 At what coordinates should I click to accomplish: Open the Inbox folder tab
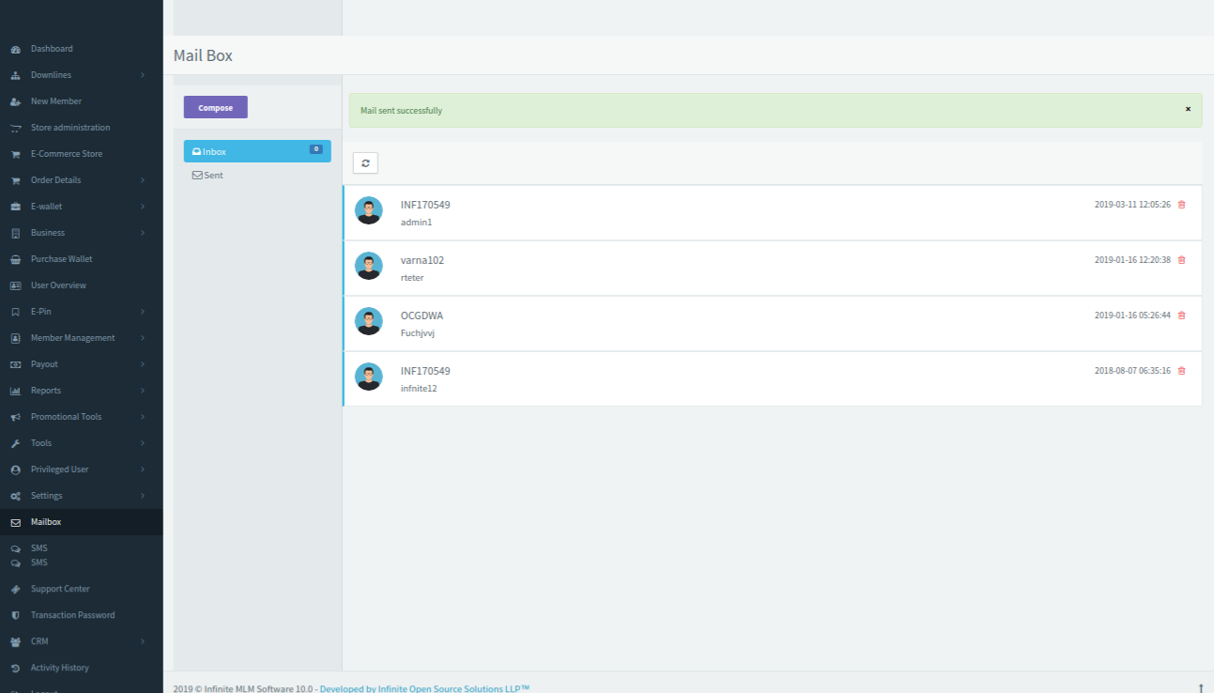click(x=257, y=151)
